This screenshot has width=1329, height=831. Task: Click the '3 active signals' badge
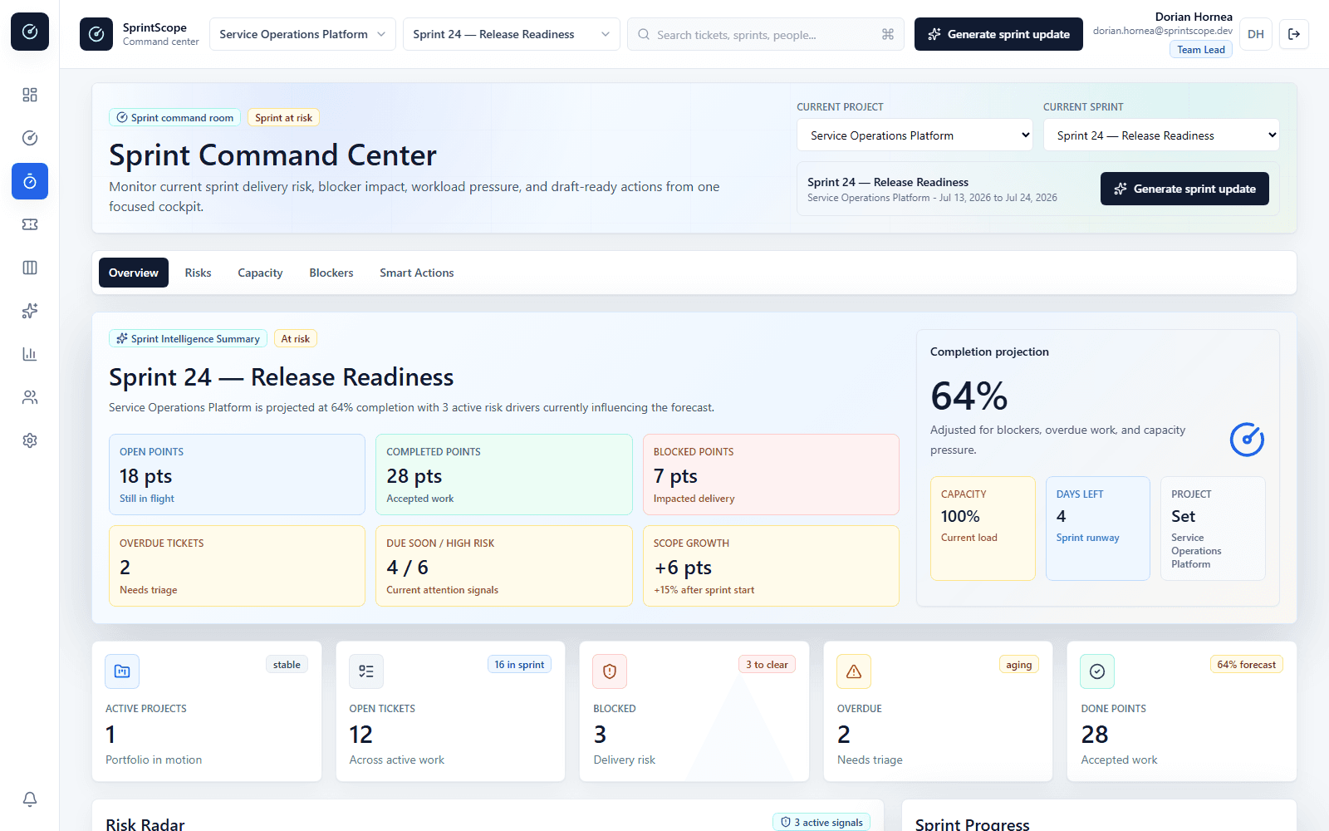pos(821,823)
